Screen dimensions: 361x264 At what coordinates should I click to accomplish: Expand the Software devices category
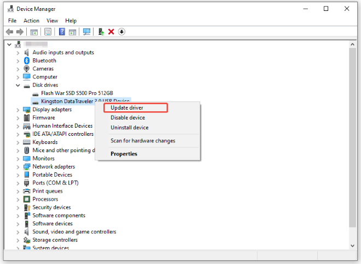18,224
